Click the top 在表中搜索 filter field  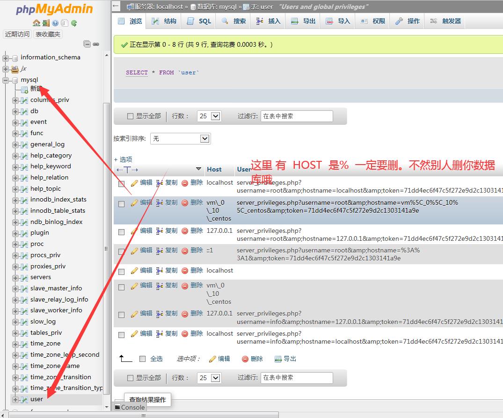pyautogui.click(x=297, y=116)
